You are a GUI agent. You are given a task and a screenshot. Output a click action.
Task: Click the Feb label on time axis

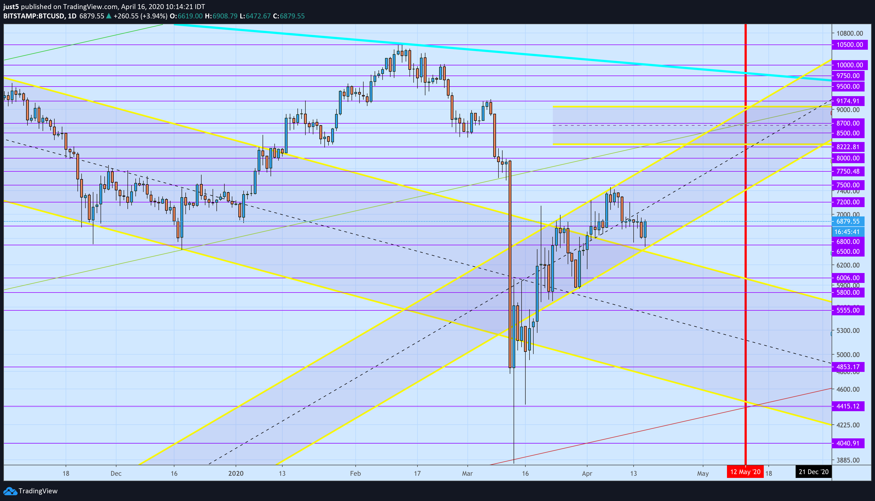pos(355,474)
